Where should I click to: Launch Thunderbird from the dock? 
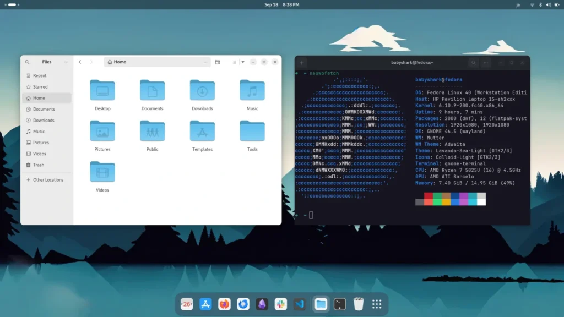(x=243, y=304)
